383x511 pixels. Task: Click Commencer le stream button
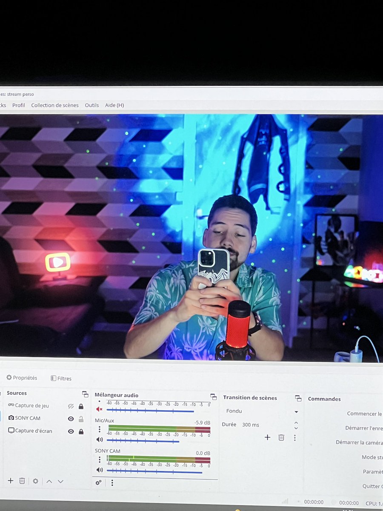(x=365, y=413)
